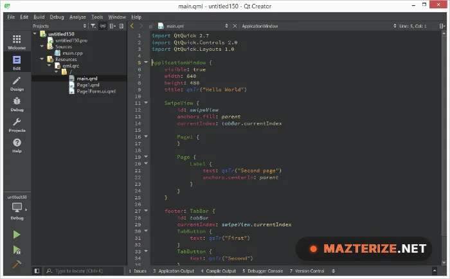Screen dimensions: 450x279
Task: Select untitled150.pro in project tree
Action: click(71, 40)
